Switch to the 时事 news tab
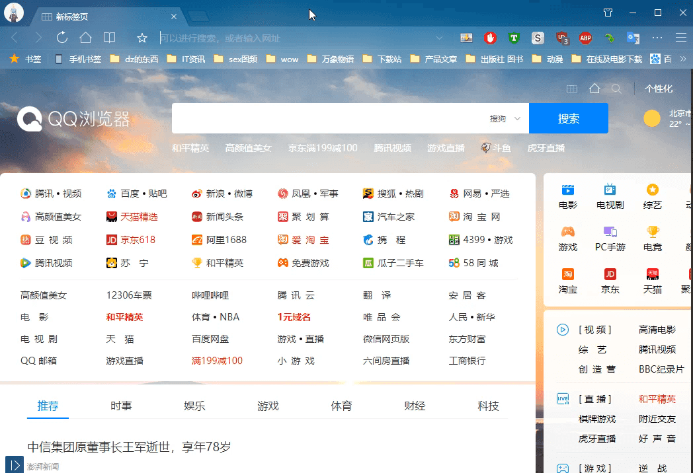 (121, 406)
